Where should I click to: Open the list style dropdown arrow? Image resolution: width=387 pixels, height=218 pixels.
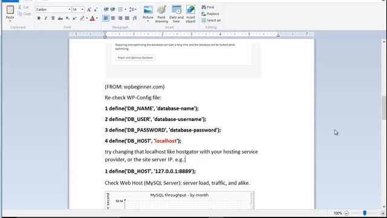click(x=125, y=10)
